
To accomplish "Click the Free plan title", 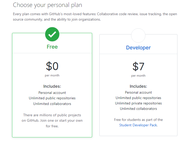I will [x=52, y=47].
